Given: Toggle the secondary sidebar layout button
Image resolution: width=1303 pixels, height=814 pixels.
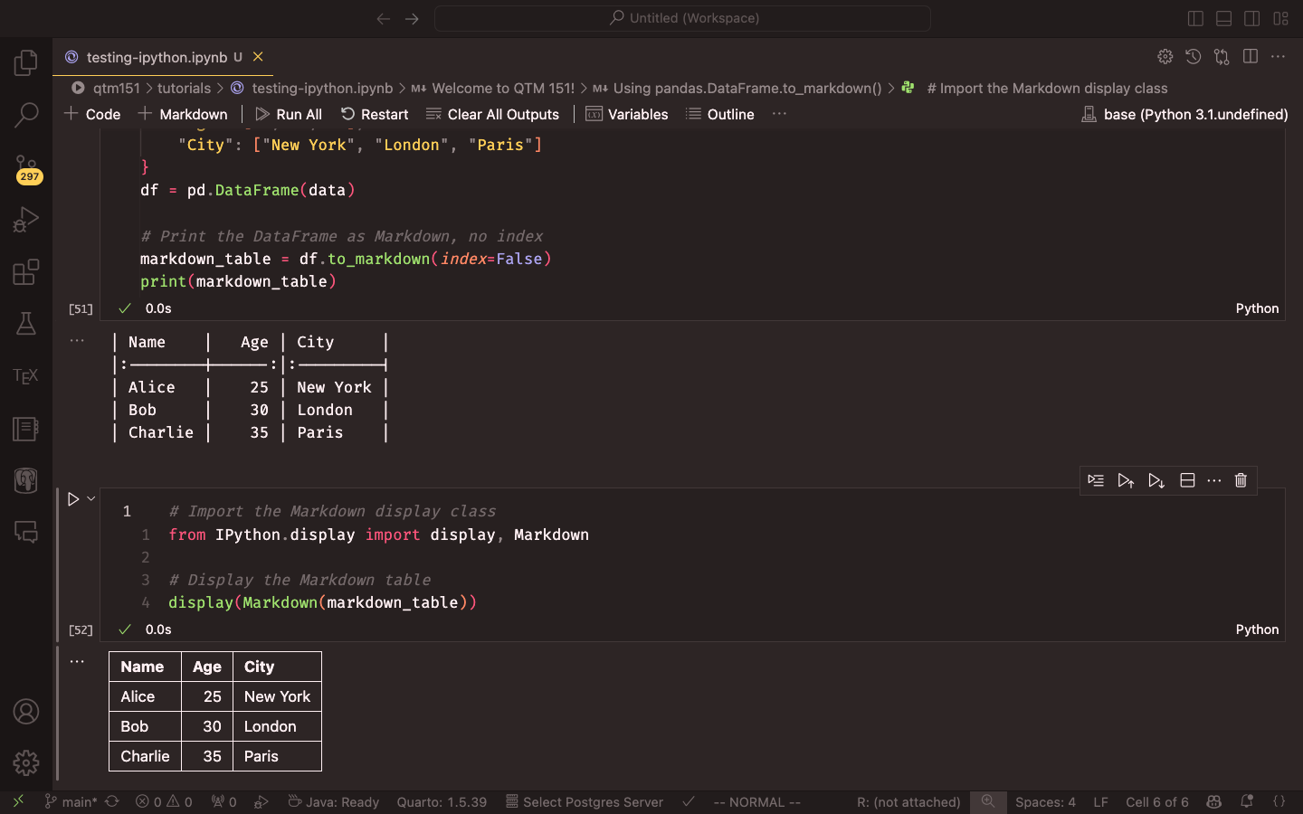Looking at the screenshot, I should (1252, 18).
